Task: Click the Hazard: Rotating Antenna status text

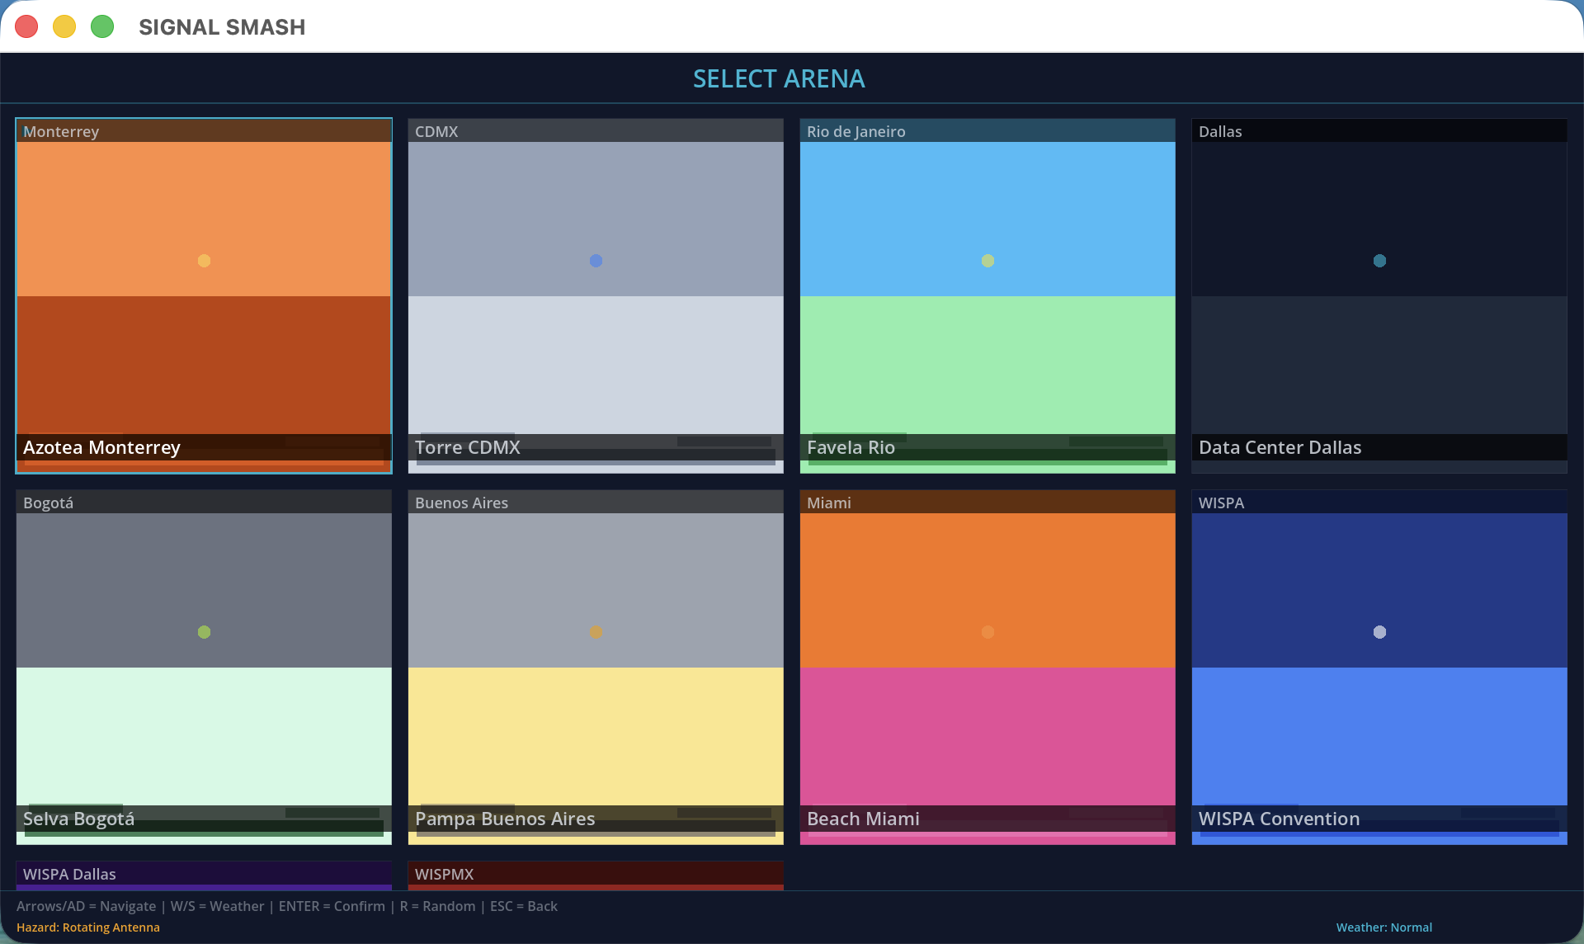Action: [88, 927]
